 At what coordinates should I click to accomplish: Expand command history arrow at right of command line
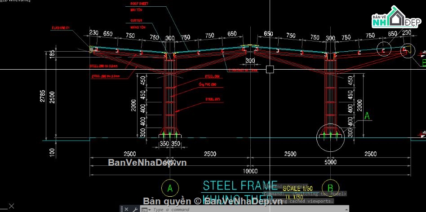point(346,209)
